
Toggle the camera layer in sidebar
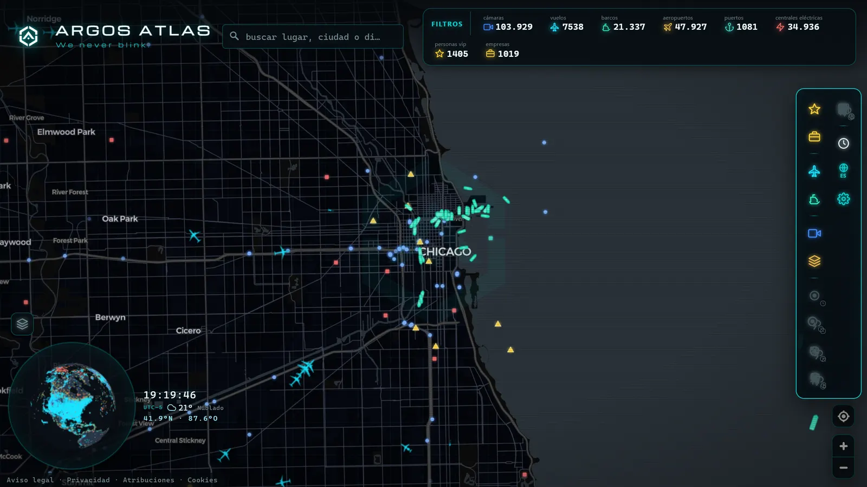click(x=814, y=233)
